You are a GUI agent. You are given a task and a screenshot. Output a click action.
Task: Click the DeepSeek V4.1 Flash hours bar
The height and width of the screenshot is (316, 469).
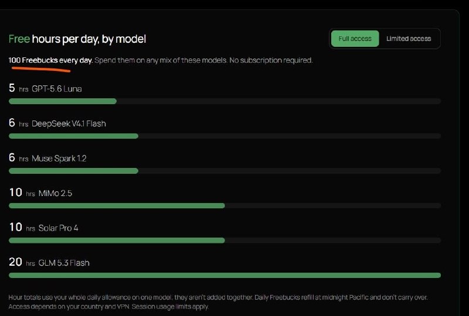click(x=225, y=136)
